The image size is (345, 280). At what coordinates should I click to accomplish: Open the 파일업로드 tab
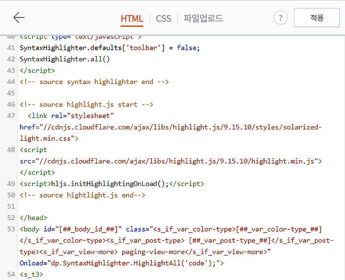(203, 18)
